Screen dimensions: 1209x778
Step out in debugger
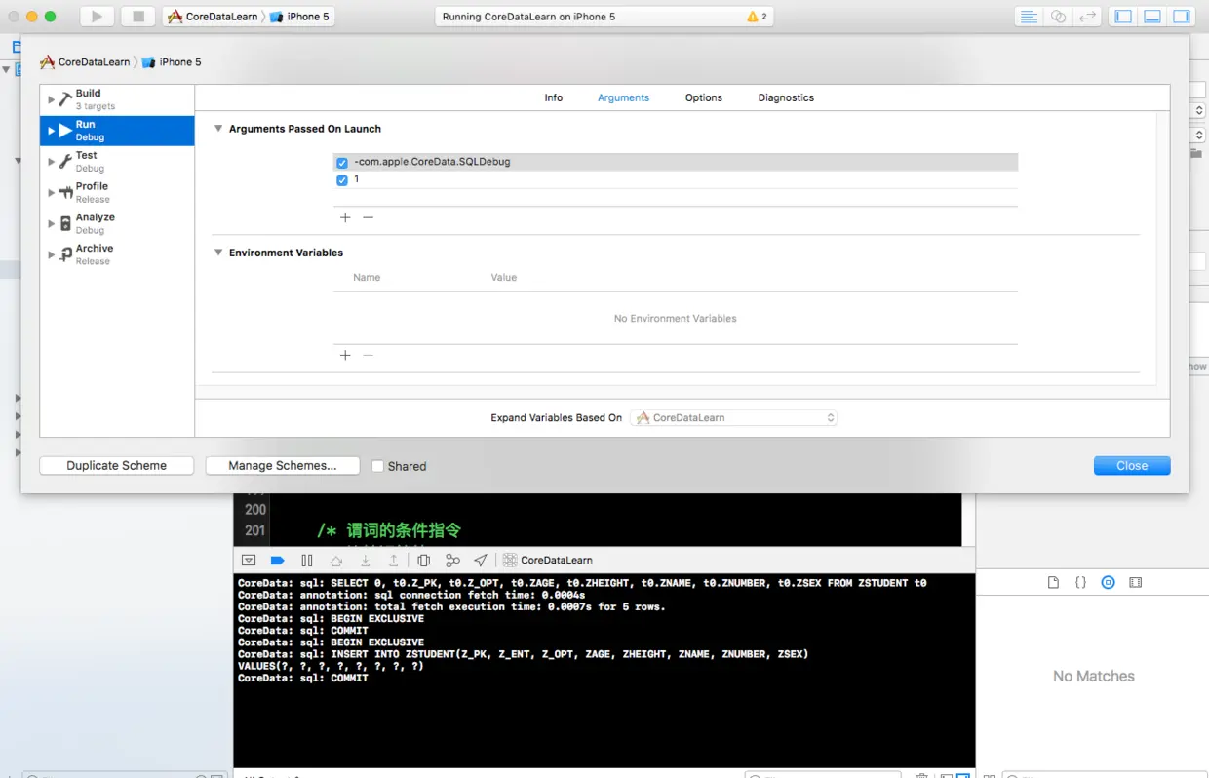[x=394, y=561]
